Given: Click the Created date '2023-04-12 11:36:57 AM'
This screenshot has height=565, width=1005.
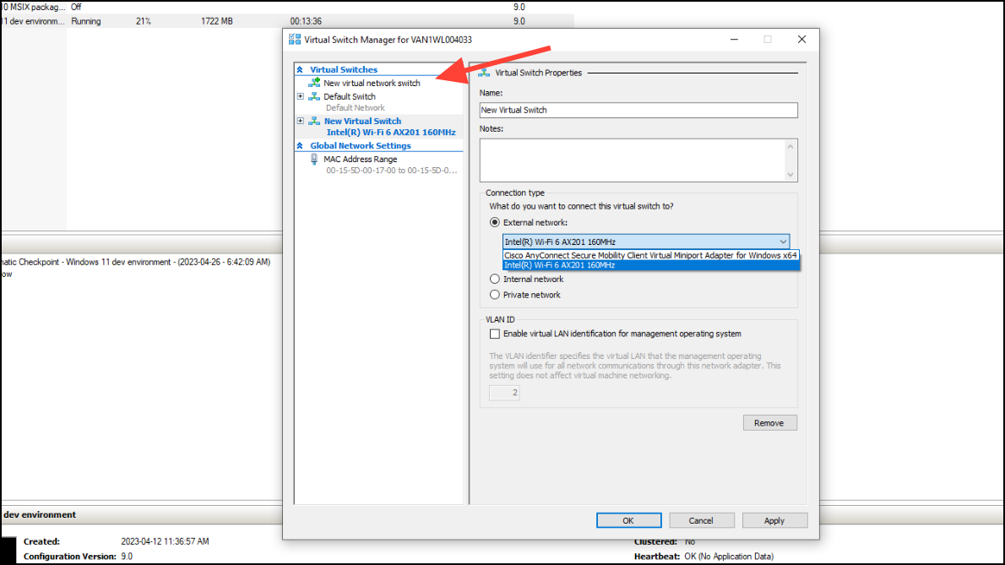Looking at the screenshot, I should click(165, 541).
